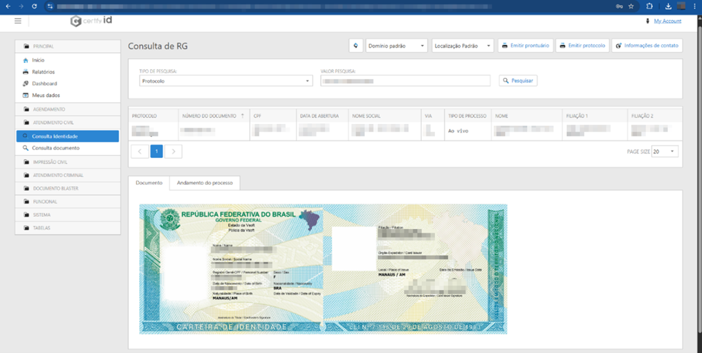Open the Localização Padrão dropdown

[x=463, y=46]
